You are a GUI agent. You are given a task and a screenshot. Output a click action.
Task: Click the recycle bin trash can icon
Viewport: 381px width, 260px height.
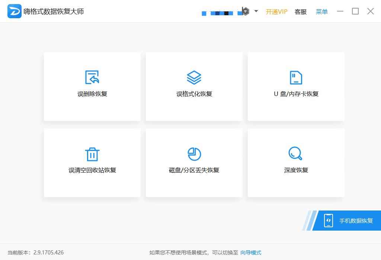[x=92, y=154]
